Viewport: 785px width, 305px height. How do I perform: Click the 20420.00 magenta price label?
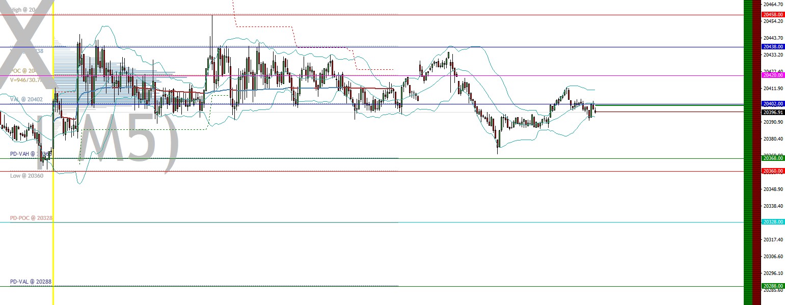point(772,75)
